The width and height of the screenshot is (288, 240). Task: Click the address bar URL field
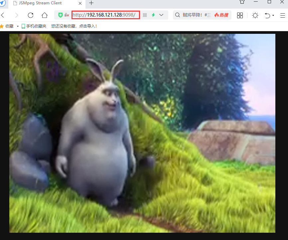(106, 15)
